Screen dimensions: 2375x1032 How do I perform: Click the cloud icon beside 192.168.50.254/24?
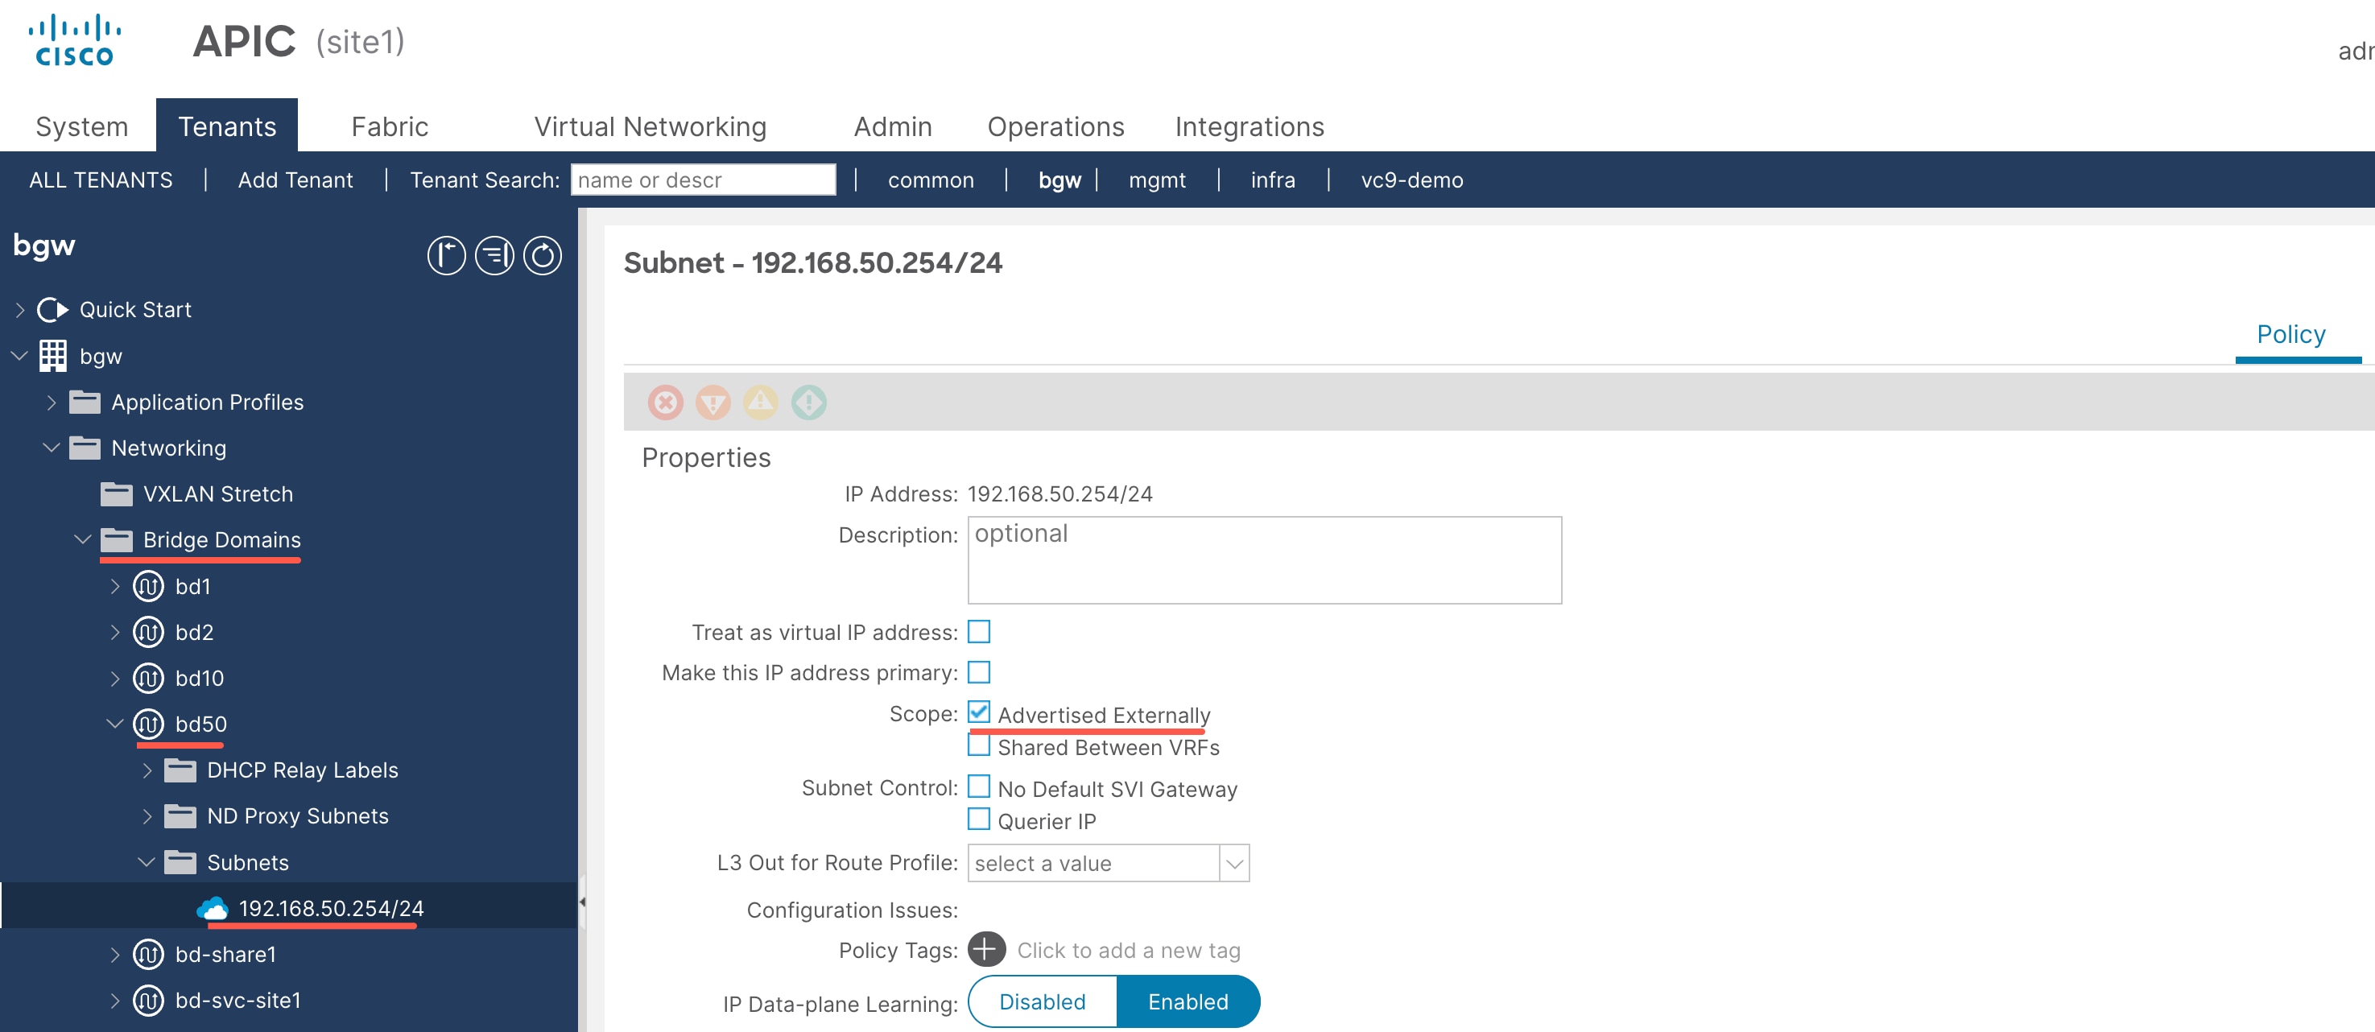(212, 908)
